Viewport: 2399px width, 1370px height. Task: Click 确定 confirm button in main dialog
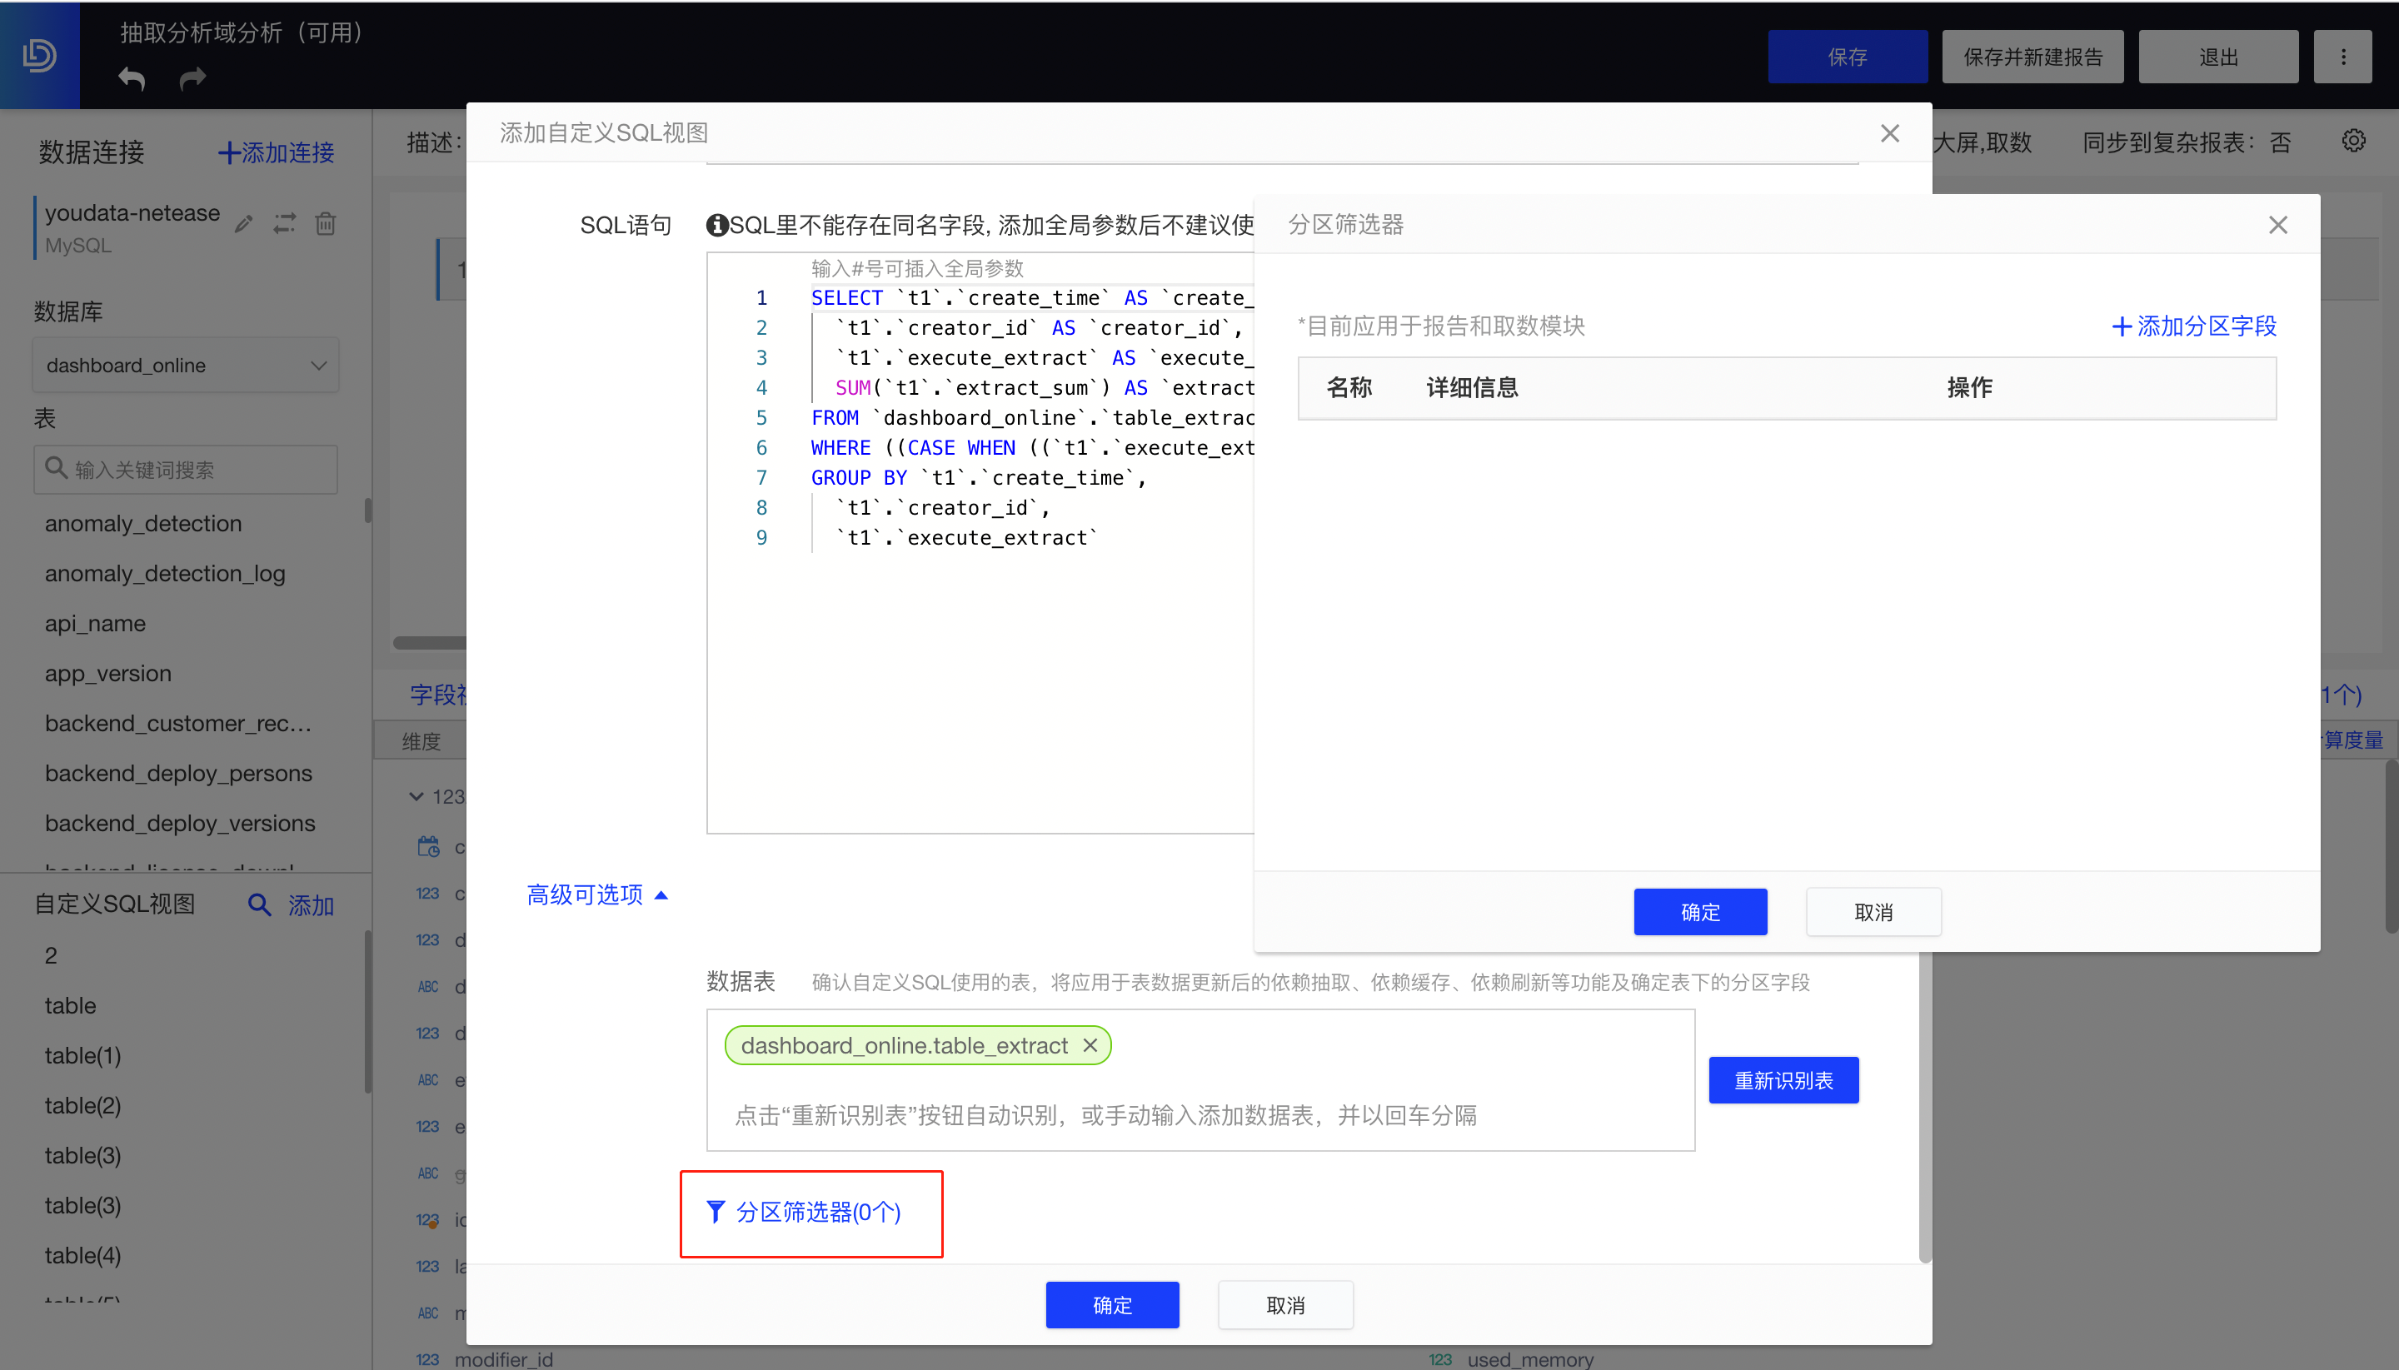1112,1306
